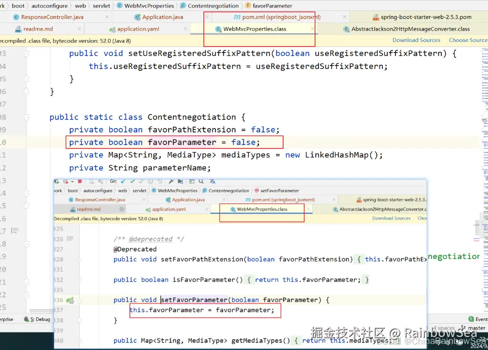Click gutter run icon on line 336
The height and width of the screenshot is (350, 488).
pyautogui.click(x=70, y=300)
